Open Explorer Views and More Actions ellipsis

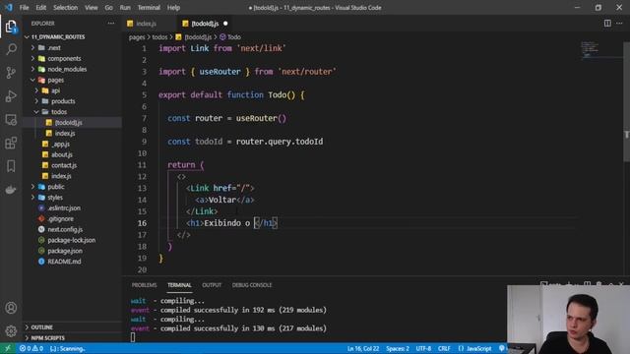[x=111, y=24]
